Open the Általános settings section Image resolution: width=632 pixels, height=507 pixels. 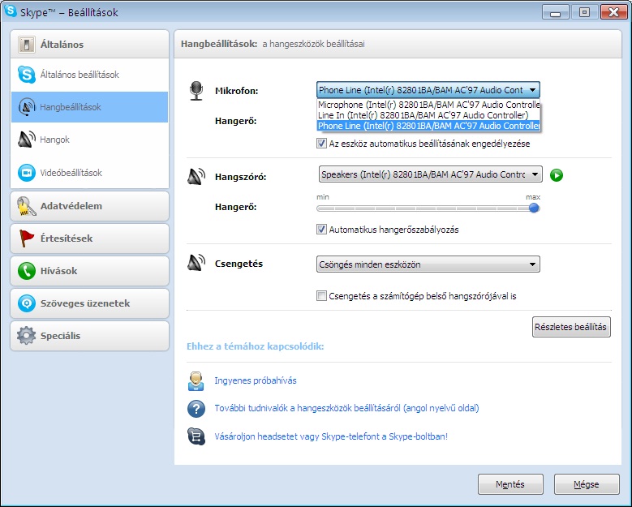coord(89,45)
